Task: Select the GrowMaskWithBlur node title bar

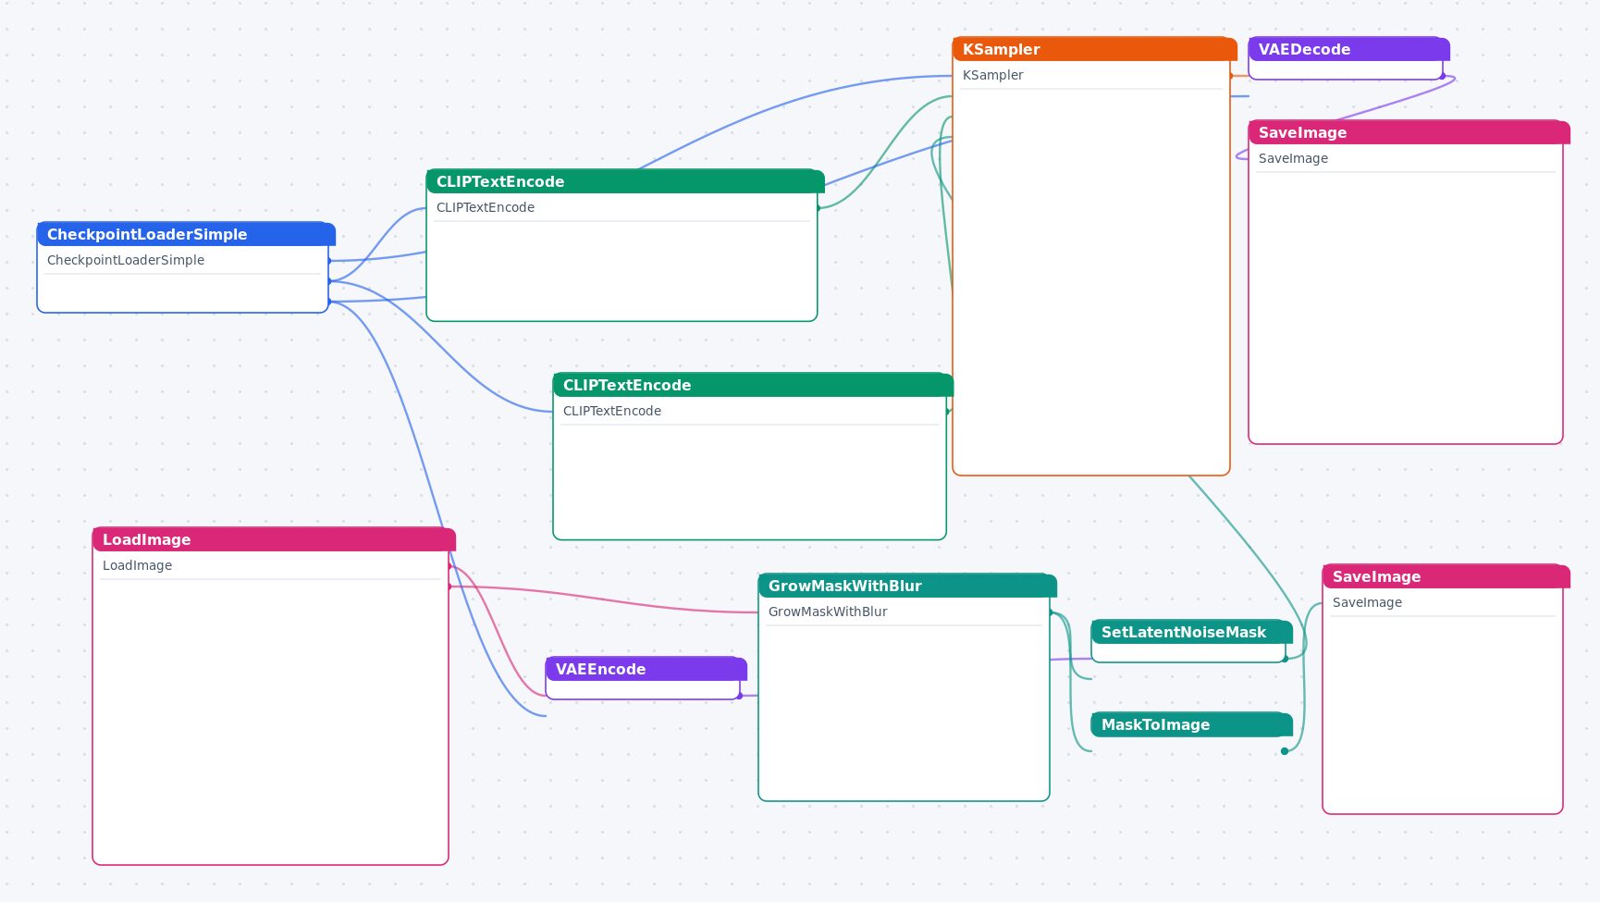Action: click(x=907, y=586)
